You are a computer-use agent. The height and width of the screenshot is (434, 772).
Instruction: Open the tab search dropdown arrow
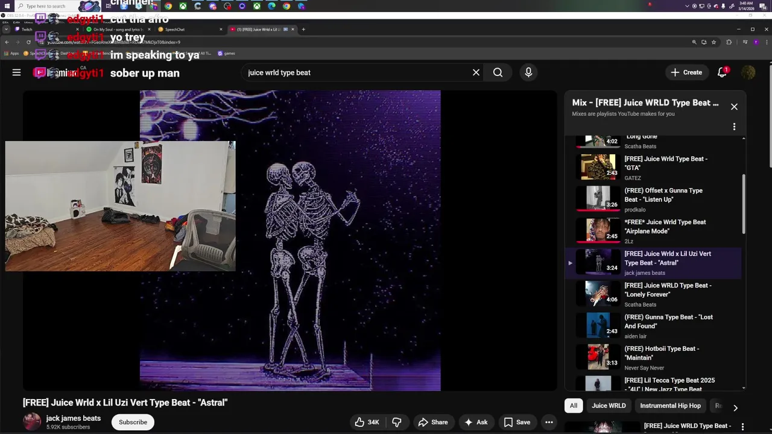click(x=6, y=29)
